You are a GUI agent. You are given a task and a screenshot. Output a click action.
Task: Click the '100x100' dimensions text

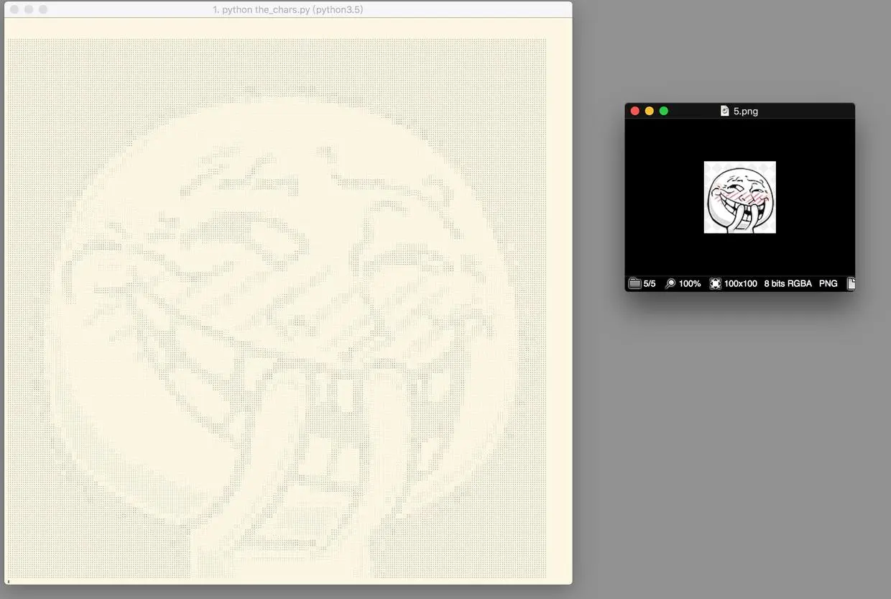click(740, 284)
